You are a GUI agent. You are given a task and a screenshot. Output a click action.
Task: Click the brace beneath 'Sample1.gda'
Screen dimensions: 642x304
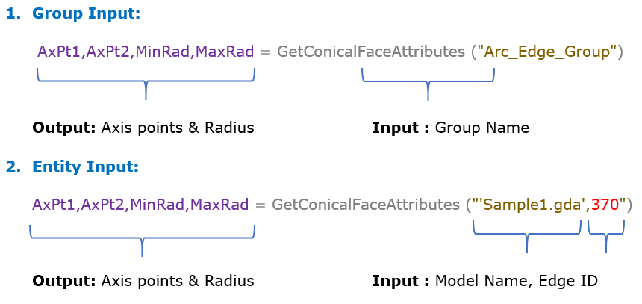tap(527, 234)
